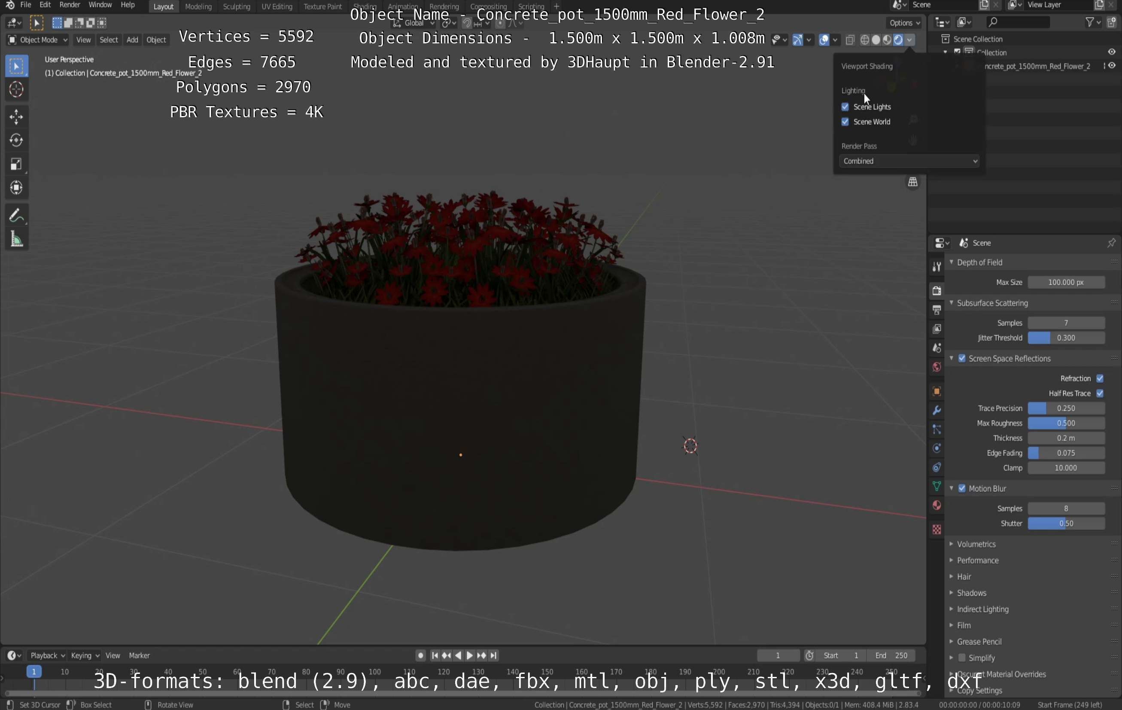Select the Annotate tool

tap(16, 216)
